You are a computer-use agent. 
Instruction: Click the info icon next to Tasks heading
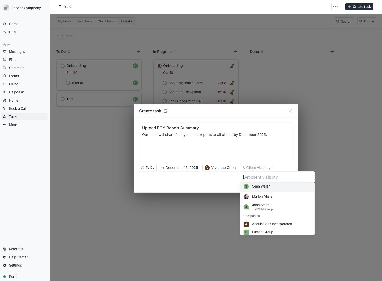[71, 7]
